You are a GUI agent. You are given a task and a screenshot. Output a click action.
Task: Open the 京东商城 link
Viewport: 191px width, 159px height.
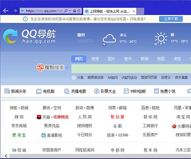point(19,126)
